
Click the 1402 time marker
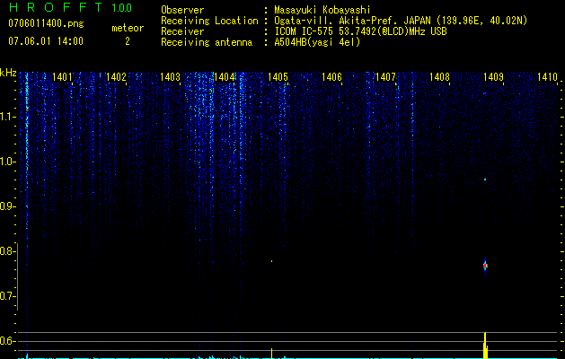[117, 76]
